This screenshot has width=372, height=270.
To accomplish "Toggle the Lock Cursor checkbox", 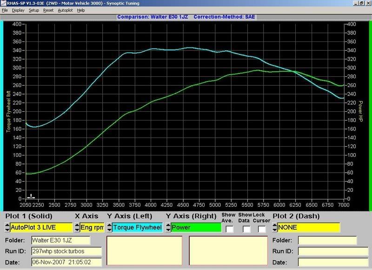I will (262, 229).
